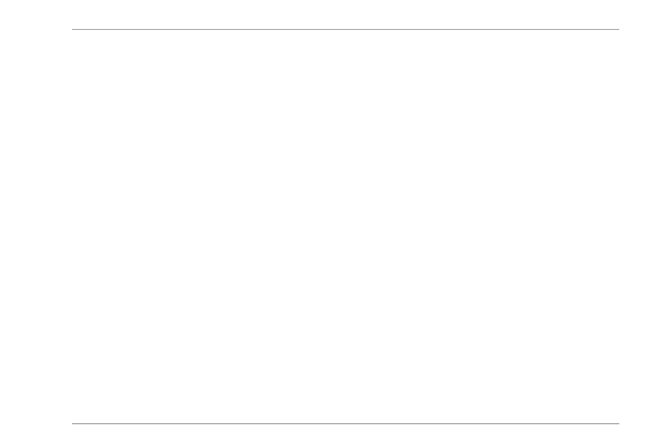Click the blank white area between dividers
The height and width of the screenshot is (447, 651).
345,226
